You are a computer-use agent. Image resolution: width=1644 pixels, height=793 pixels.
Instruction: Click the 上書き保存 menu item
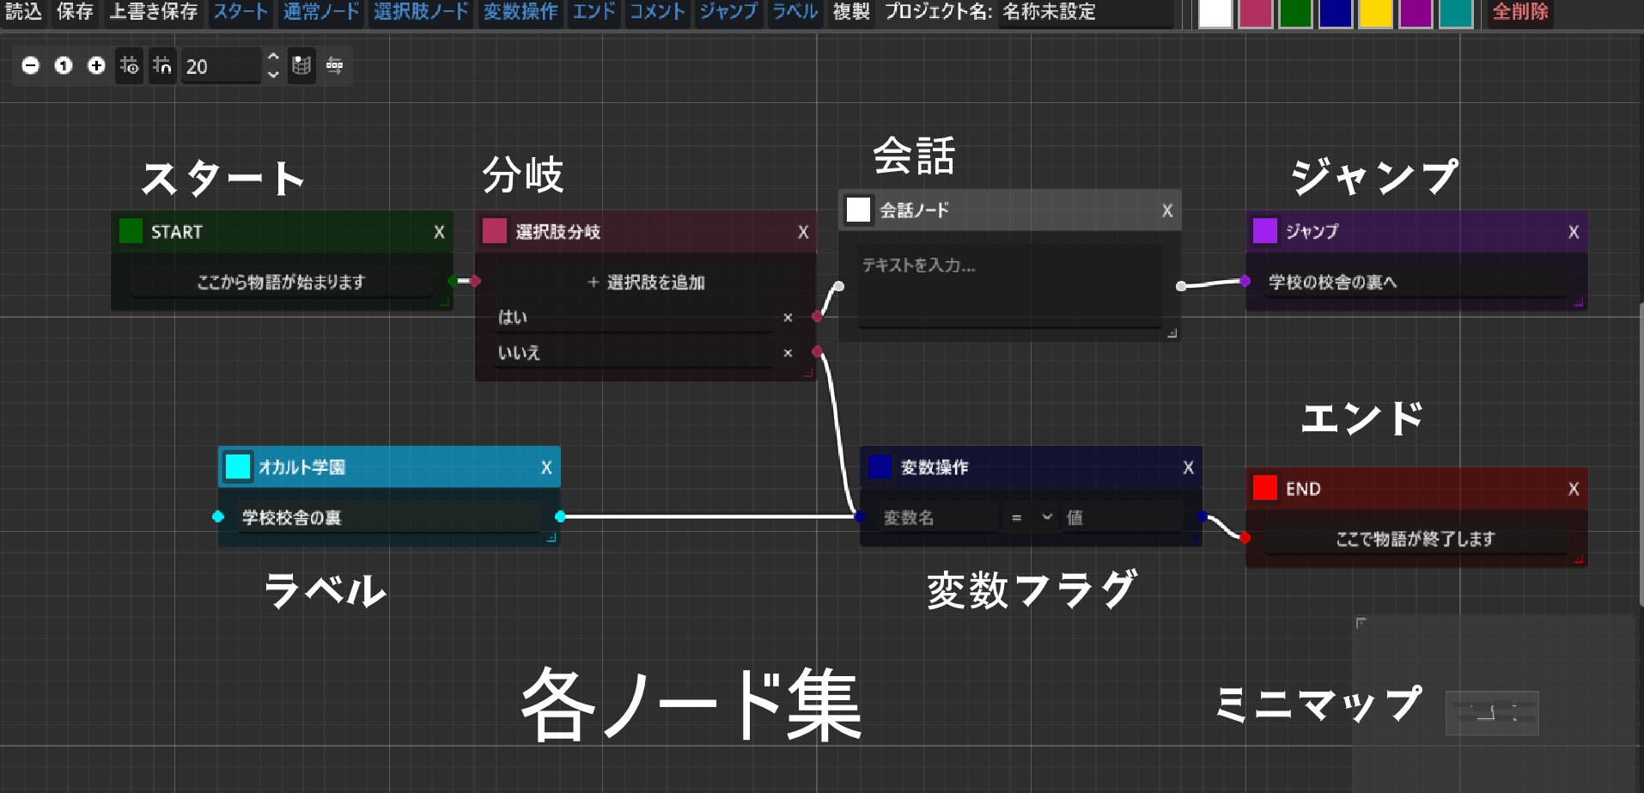pyautogui.click(x=154, y=12)
